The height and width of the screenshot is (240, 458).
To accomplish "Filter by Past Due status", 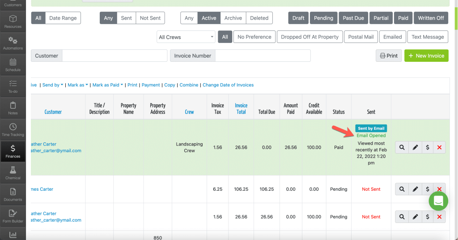I will (353, 18).
